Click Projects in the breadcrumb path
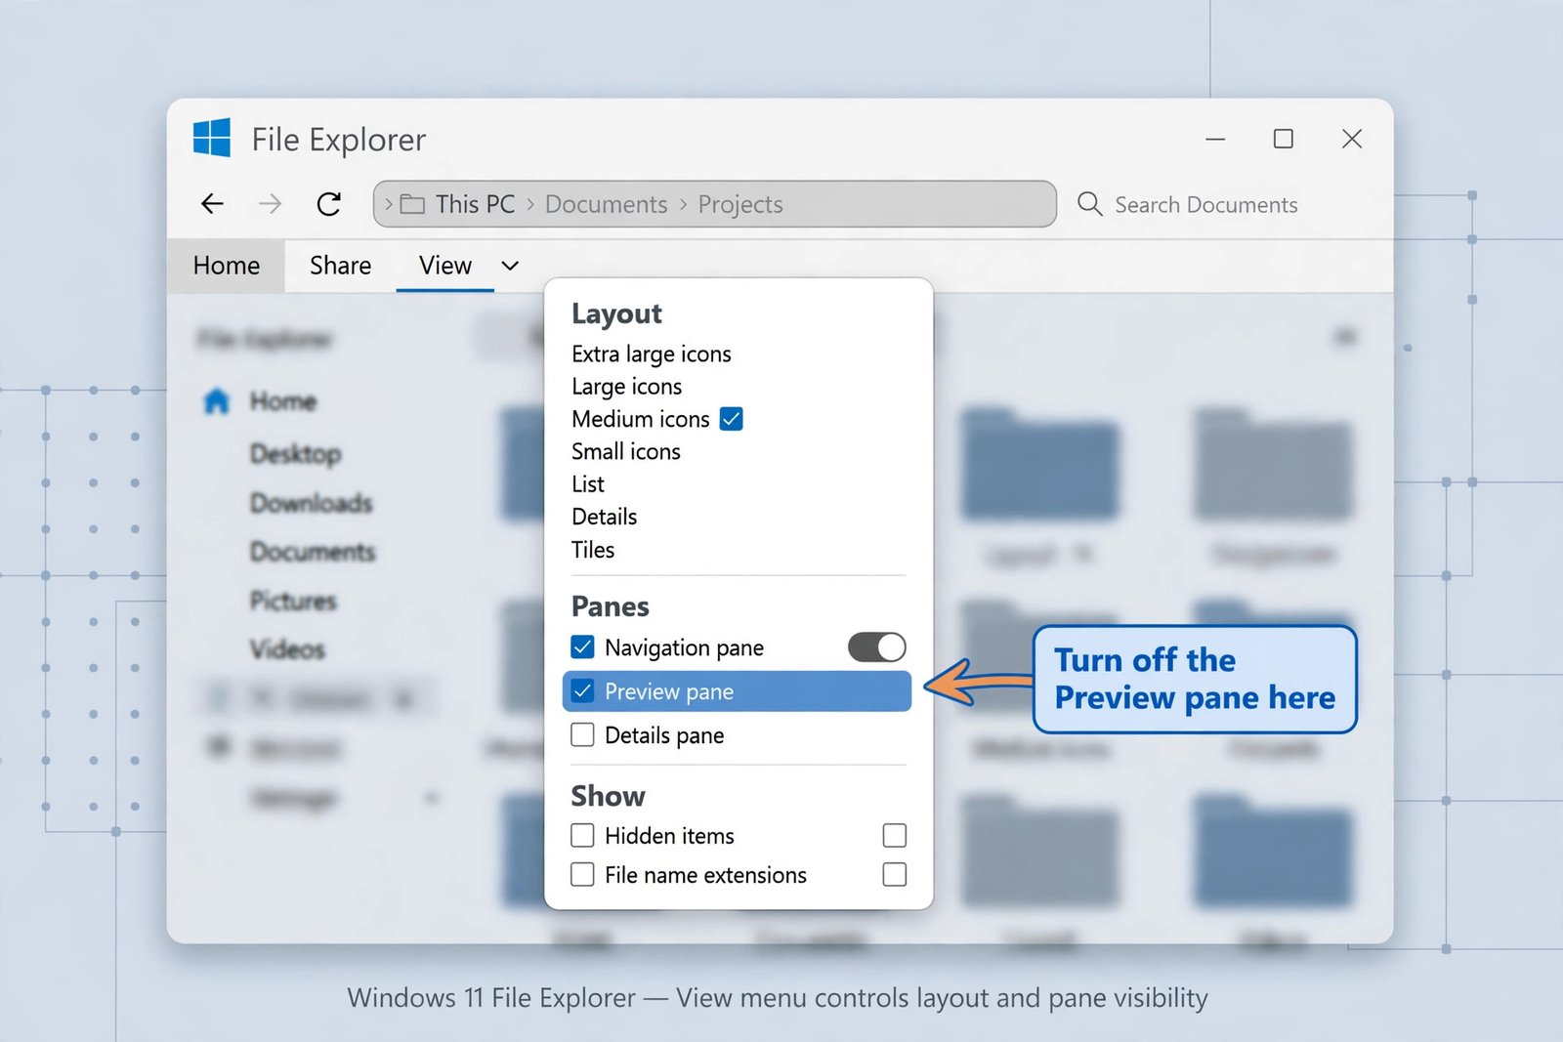 coord(740,204)
